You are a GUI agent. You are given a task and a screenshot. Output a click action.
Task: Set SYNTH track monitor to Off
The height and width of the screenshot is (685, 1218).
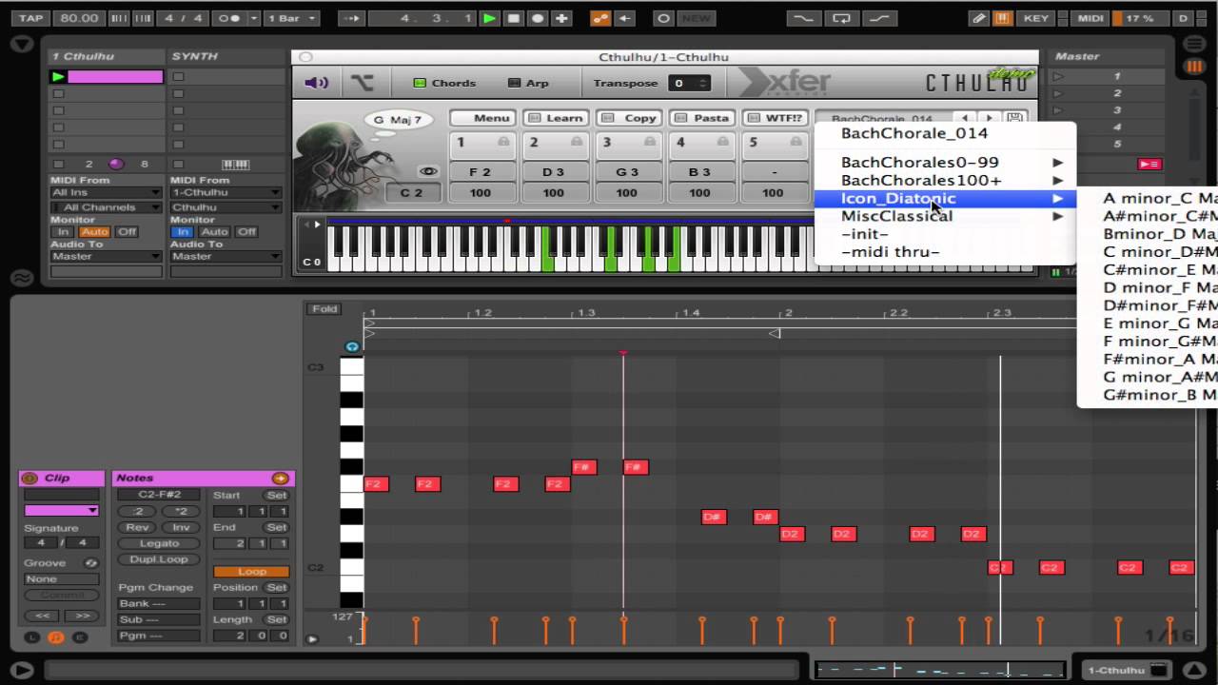(x=247, y=231)
